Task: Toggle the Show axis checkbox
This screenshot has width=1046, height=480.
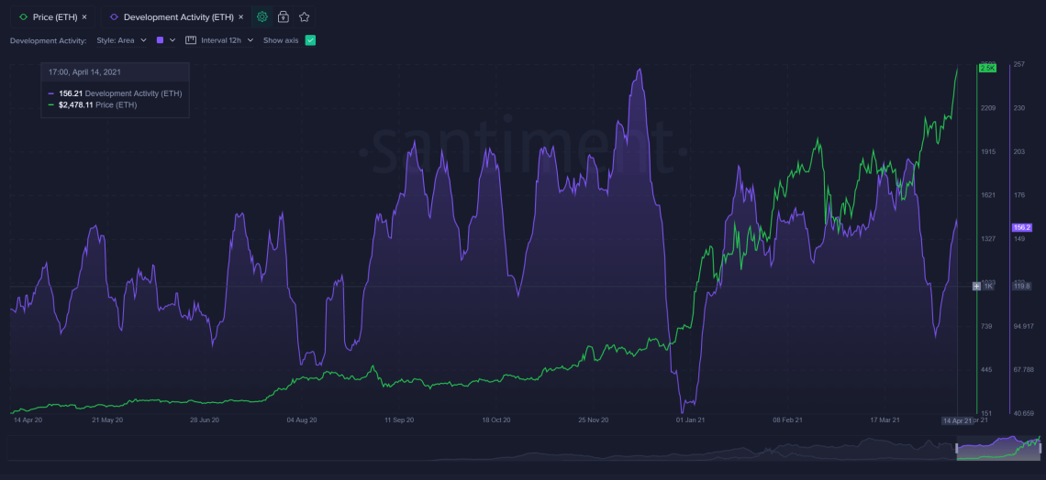Action: (310, 40)
